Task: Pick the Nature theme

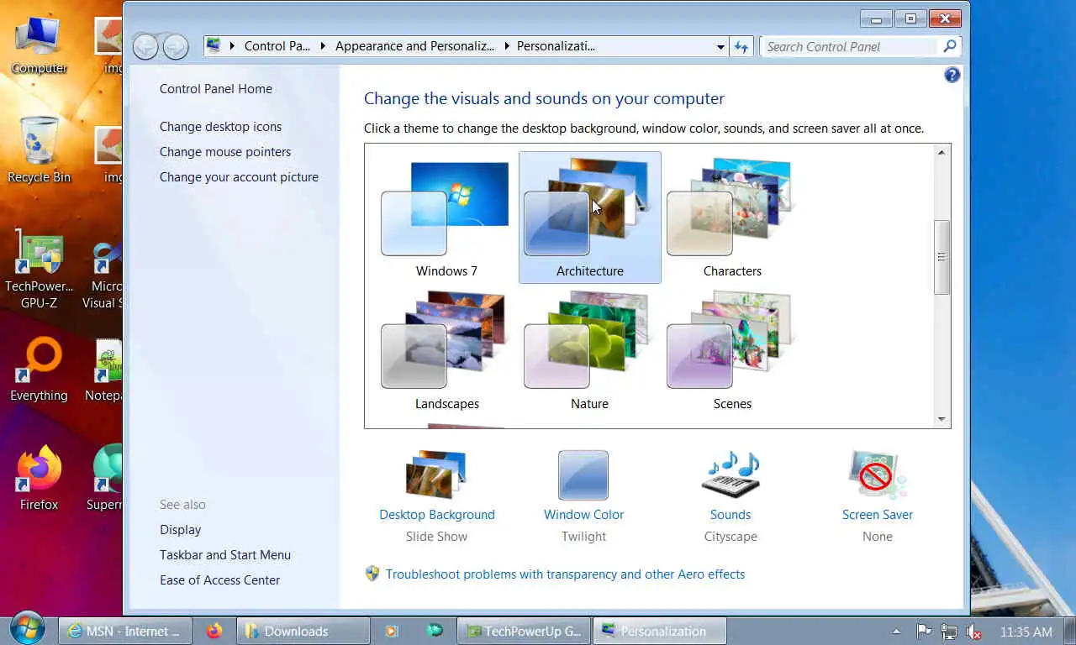Action: (x=589, y=350)
